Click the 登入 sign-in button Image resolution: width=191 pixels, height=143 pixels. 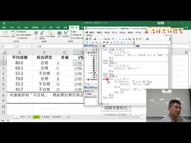click(161, 23)
